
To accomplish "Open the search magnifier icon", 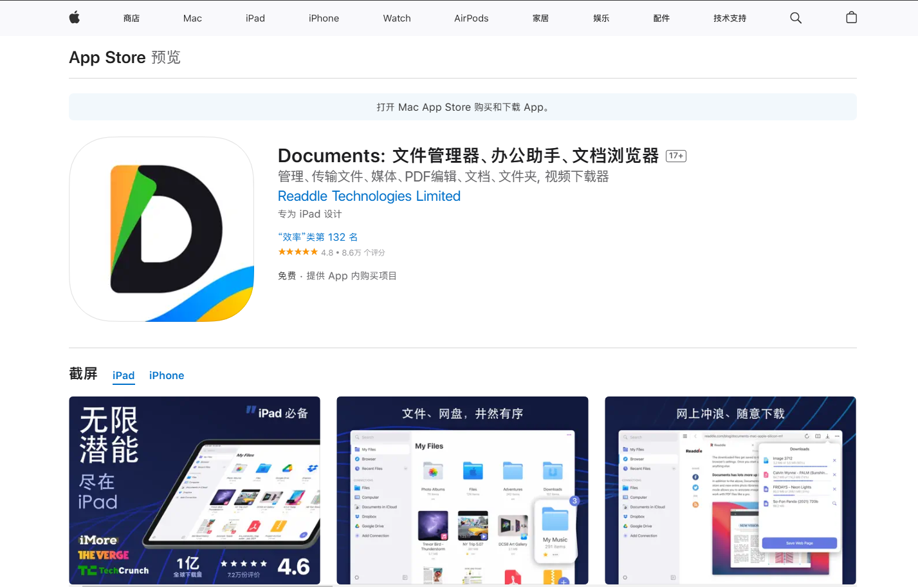I will pyautogui.click(x=796, y=18).
